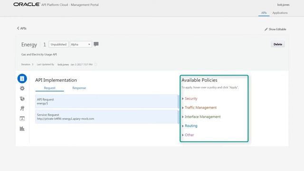
Task: Switch to the Request tab
Action: coord(49,88)
